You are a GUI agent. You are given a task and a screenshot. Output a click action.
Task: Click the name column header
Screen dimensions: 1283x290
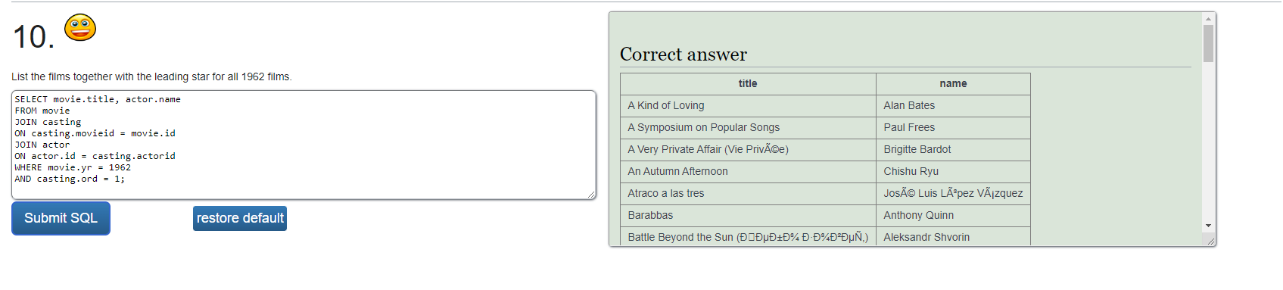pyautogui.click(x=953, y=84)
